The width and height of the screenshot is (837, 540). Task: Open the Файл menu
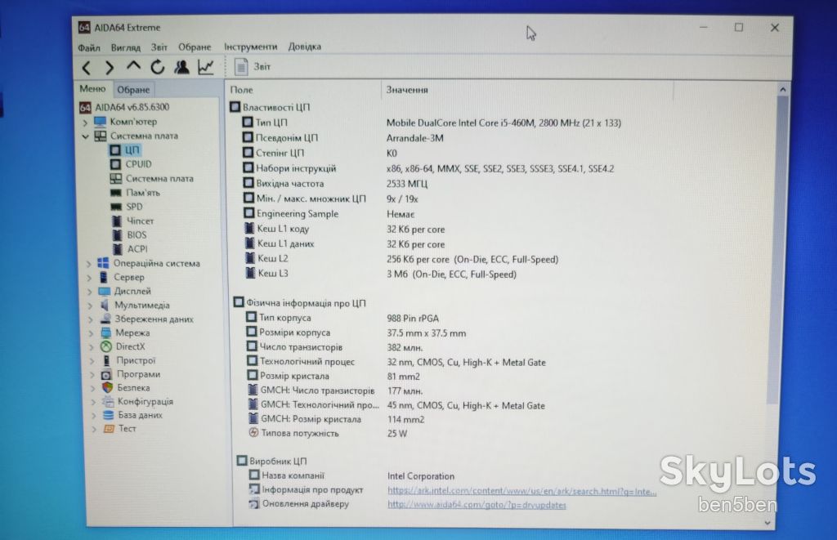(89, 47)
